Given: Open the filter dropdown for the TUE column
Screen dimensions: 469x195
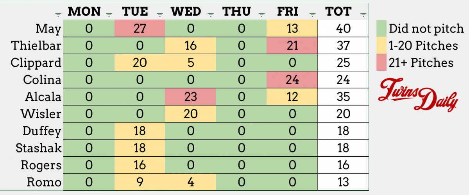Looking at the screenshot, I should click(160, 15).
